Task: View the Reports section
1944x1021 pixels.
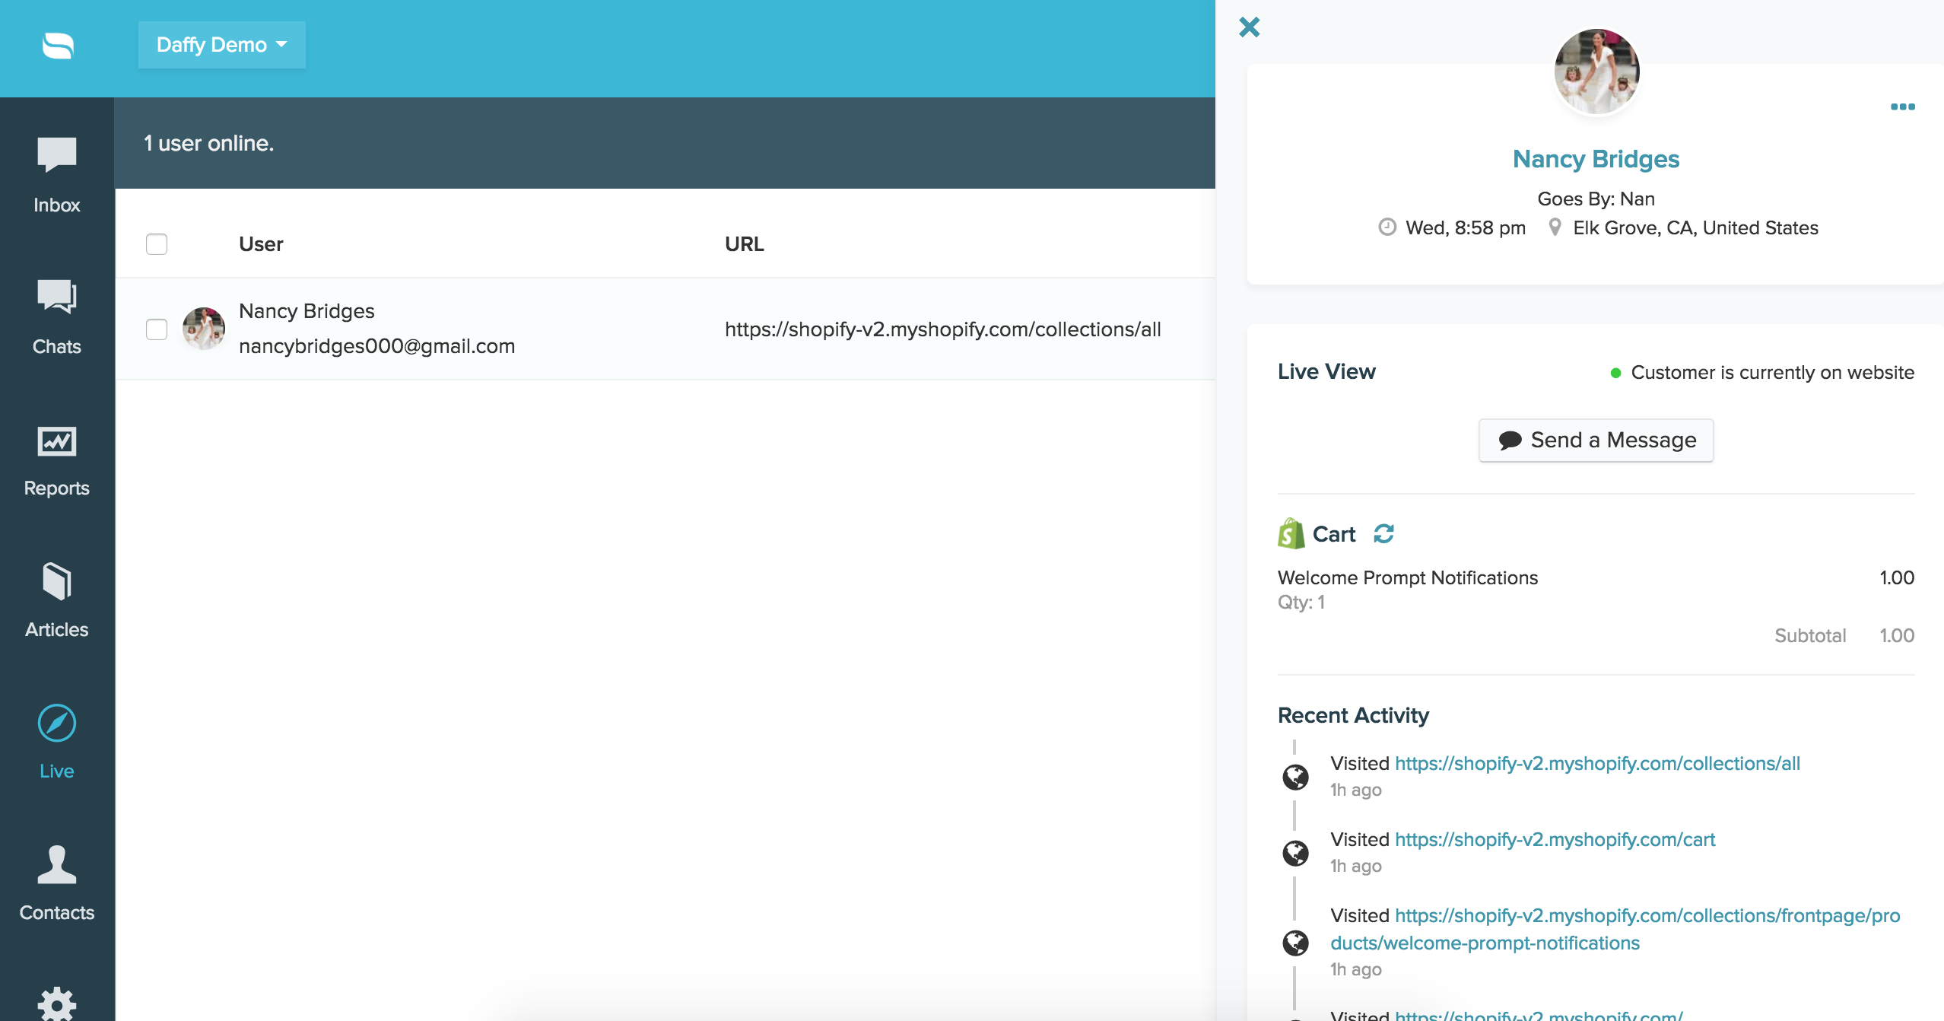Action: 56,456
